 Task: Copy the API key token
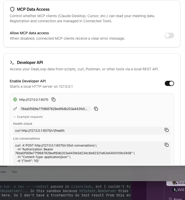click(x=96, y=109)
